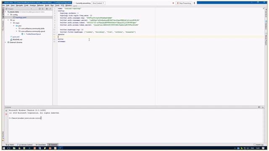Click the 'config:' line in editor
This screenshot has height=151, width=269.
(61, 11)
